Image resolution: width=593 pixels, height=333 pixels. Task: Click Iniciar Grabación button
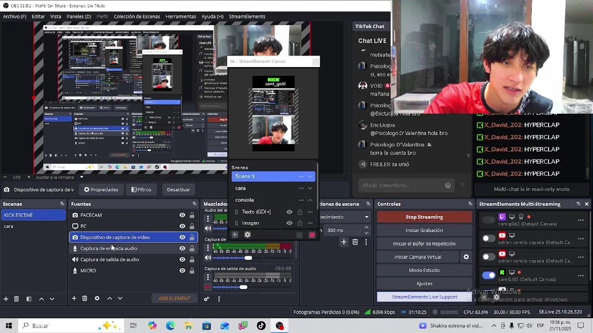[424, 230]
